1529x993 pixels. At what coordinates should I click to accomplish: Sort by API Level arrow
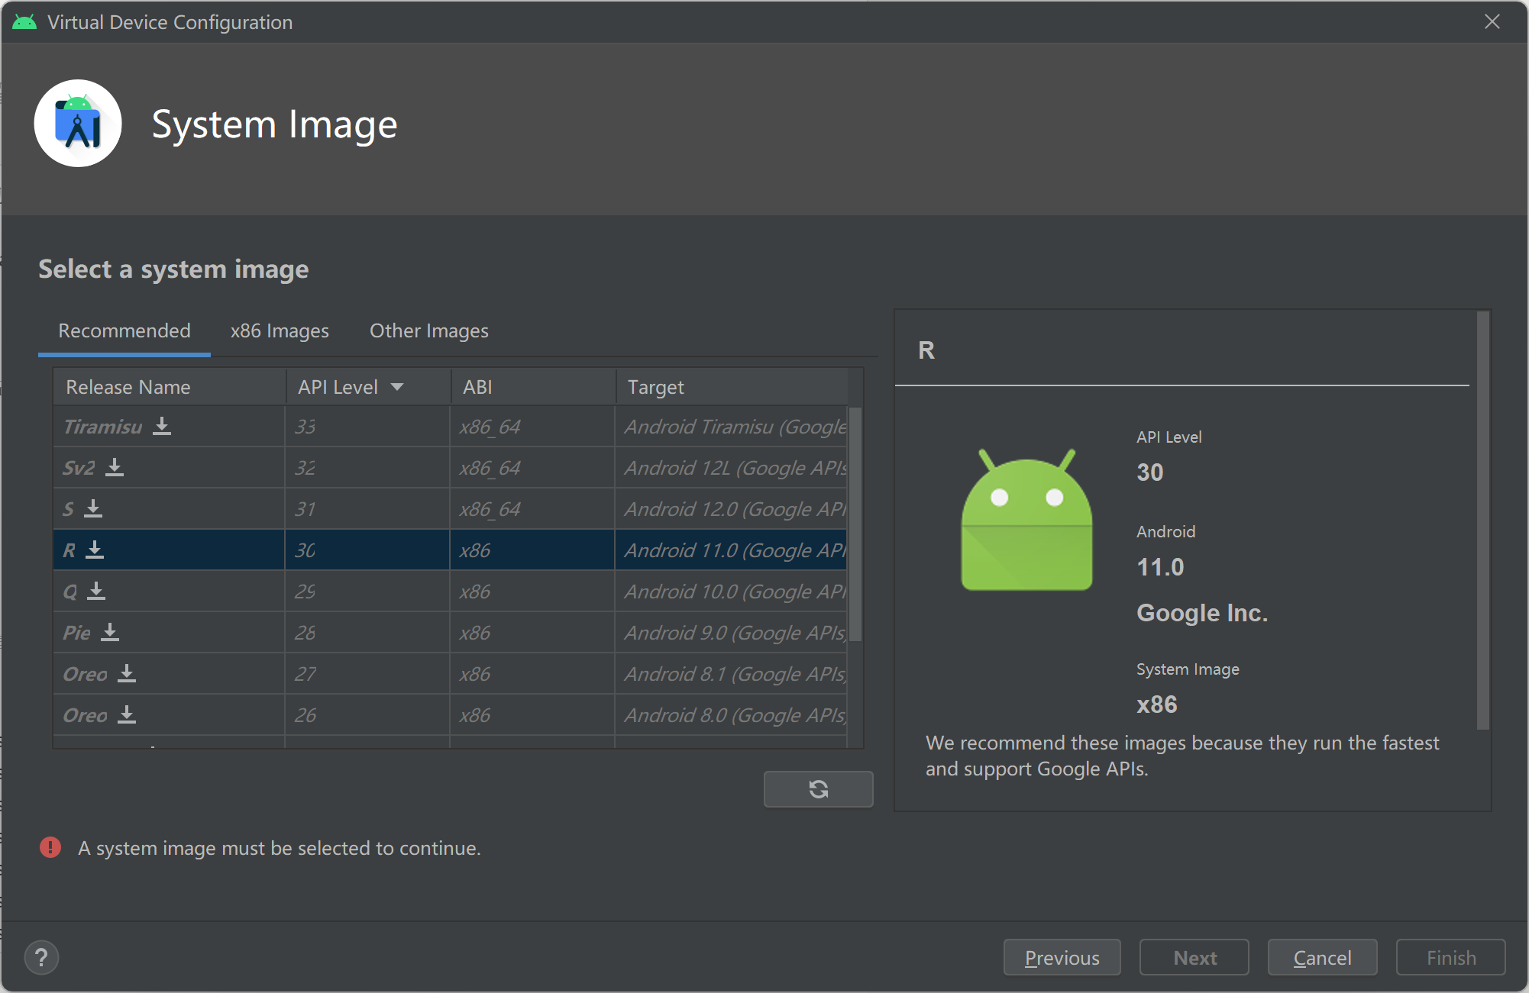(x=397, y=387)
